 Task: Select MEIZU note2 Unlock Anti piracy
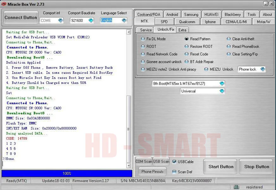click(143, 69)
